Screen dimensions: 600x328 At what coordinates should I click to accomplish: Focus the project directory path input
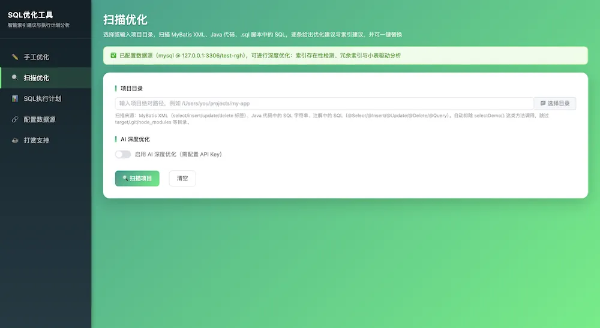coord(324,103)
